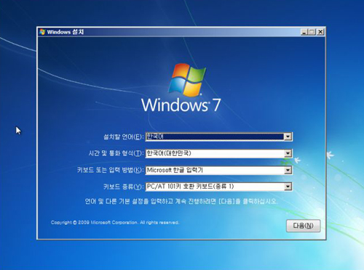Select the 한국어 language combo box field

tap(219, 136)
